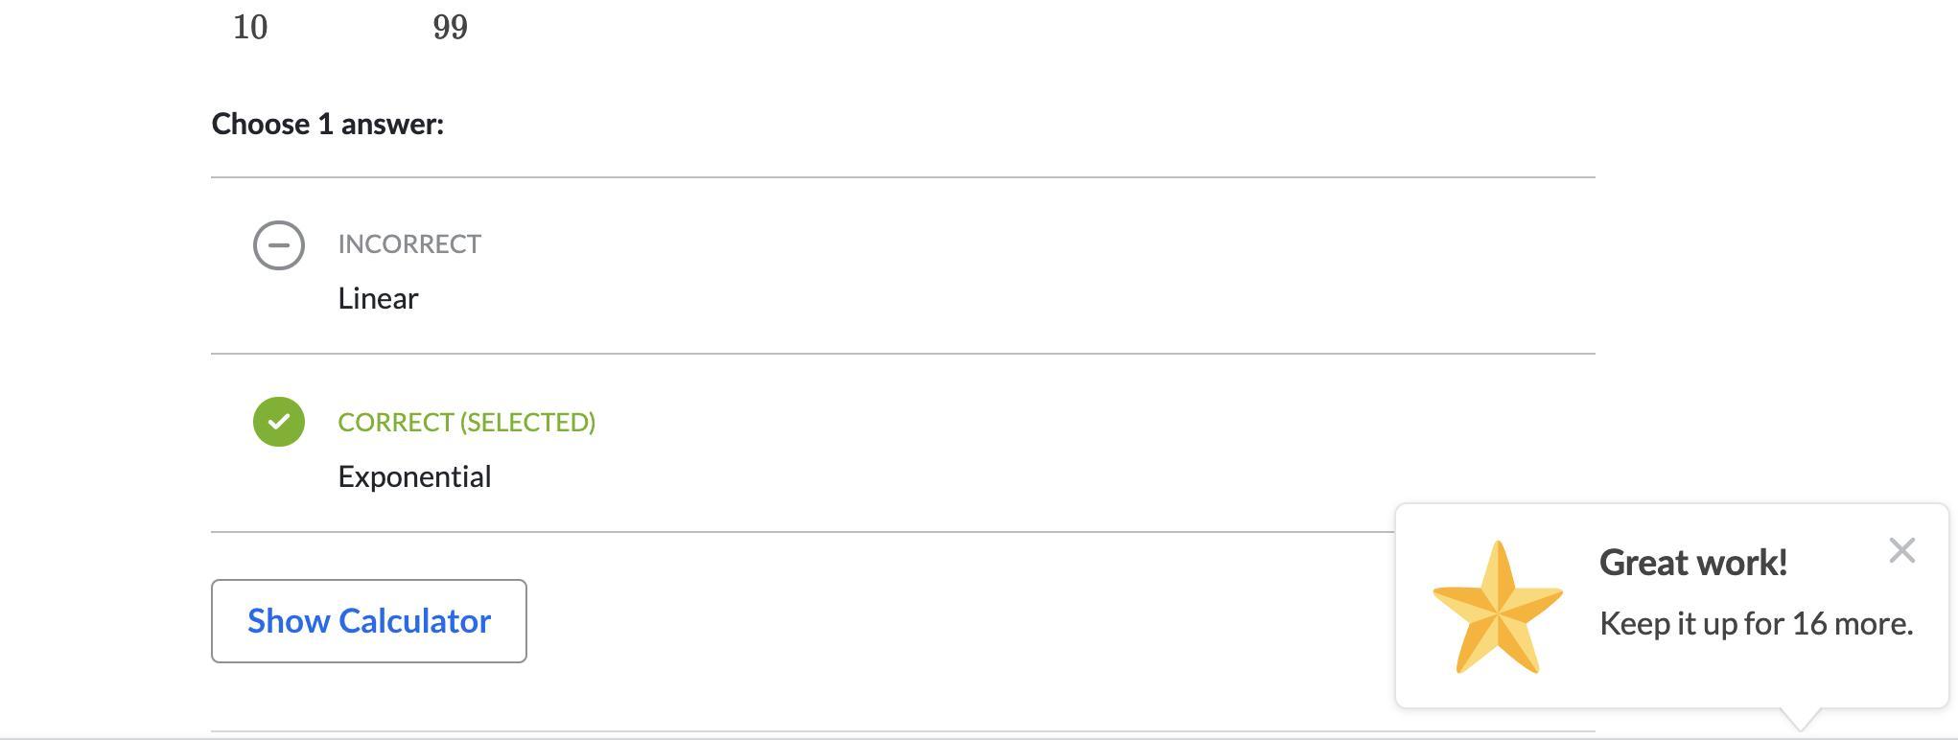The height and width of the screenshot is (740, 1958).
Task: Click the Linear answer text
Action: tap(378, 299)
